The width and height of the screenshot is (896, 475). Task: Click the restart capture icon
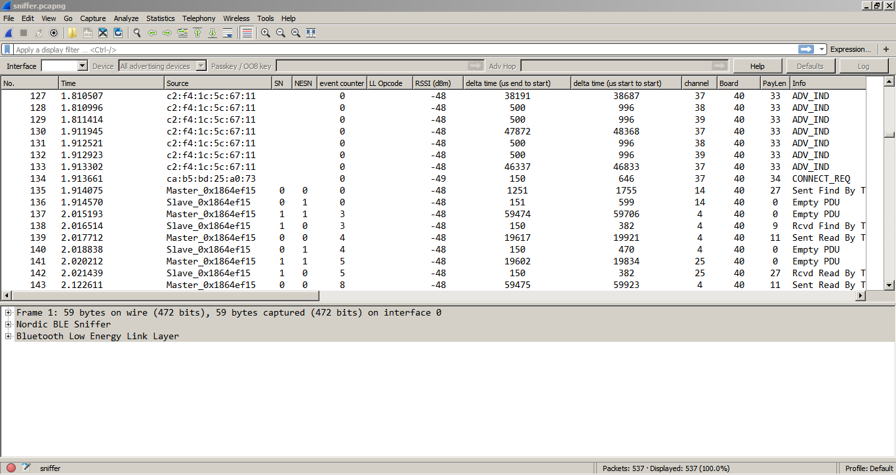point(39,33)
